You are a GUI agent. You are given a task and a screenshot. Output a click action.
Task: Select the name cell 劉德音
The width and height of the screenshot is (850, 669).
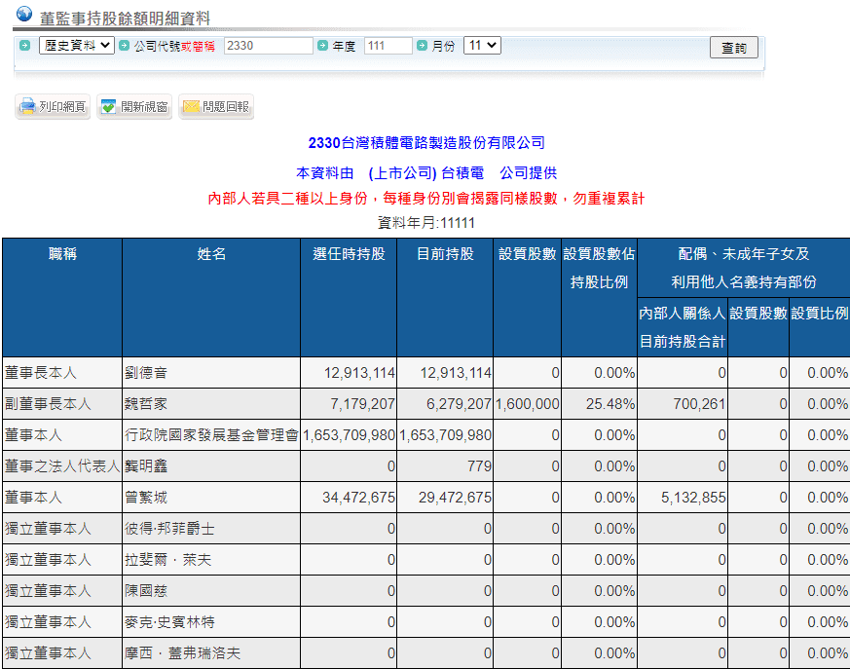tap(211, 373)
